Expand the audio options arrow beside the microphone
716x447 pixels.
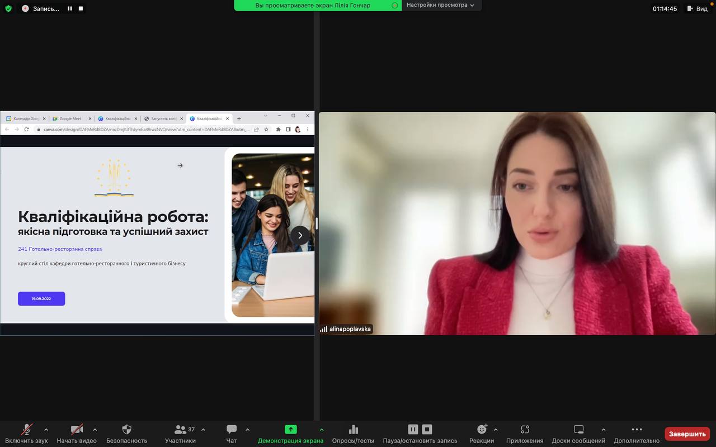pos(46,430)
